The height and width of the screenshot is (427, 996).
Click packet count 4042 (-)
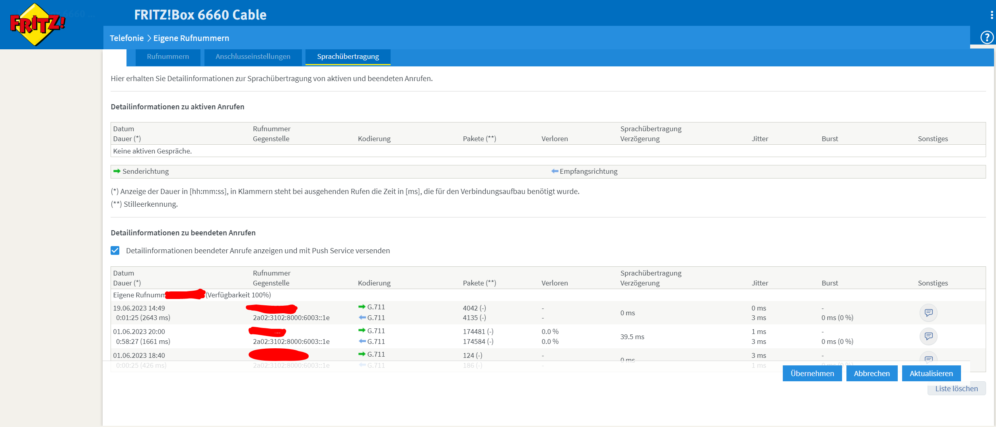pos(475,308)
